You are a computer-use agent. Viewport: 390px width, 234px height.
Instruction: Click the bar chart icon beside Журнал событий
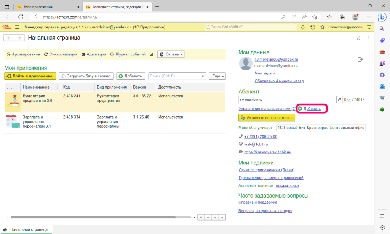tap(152, 54)
